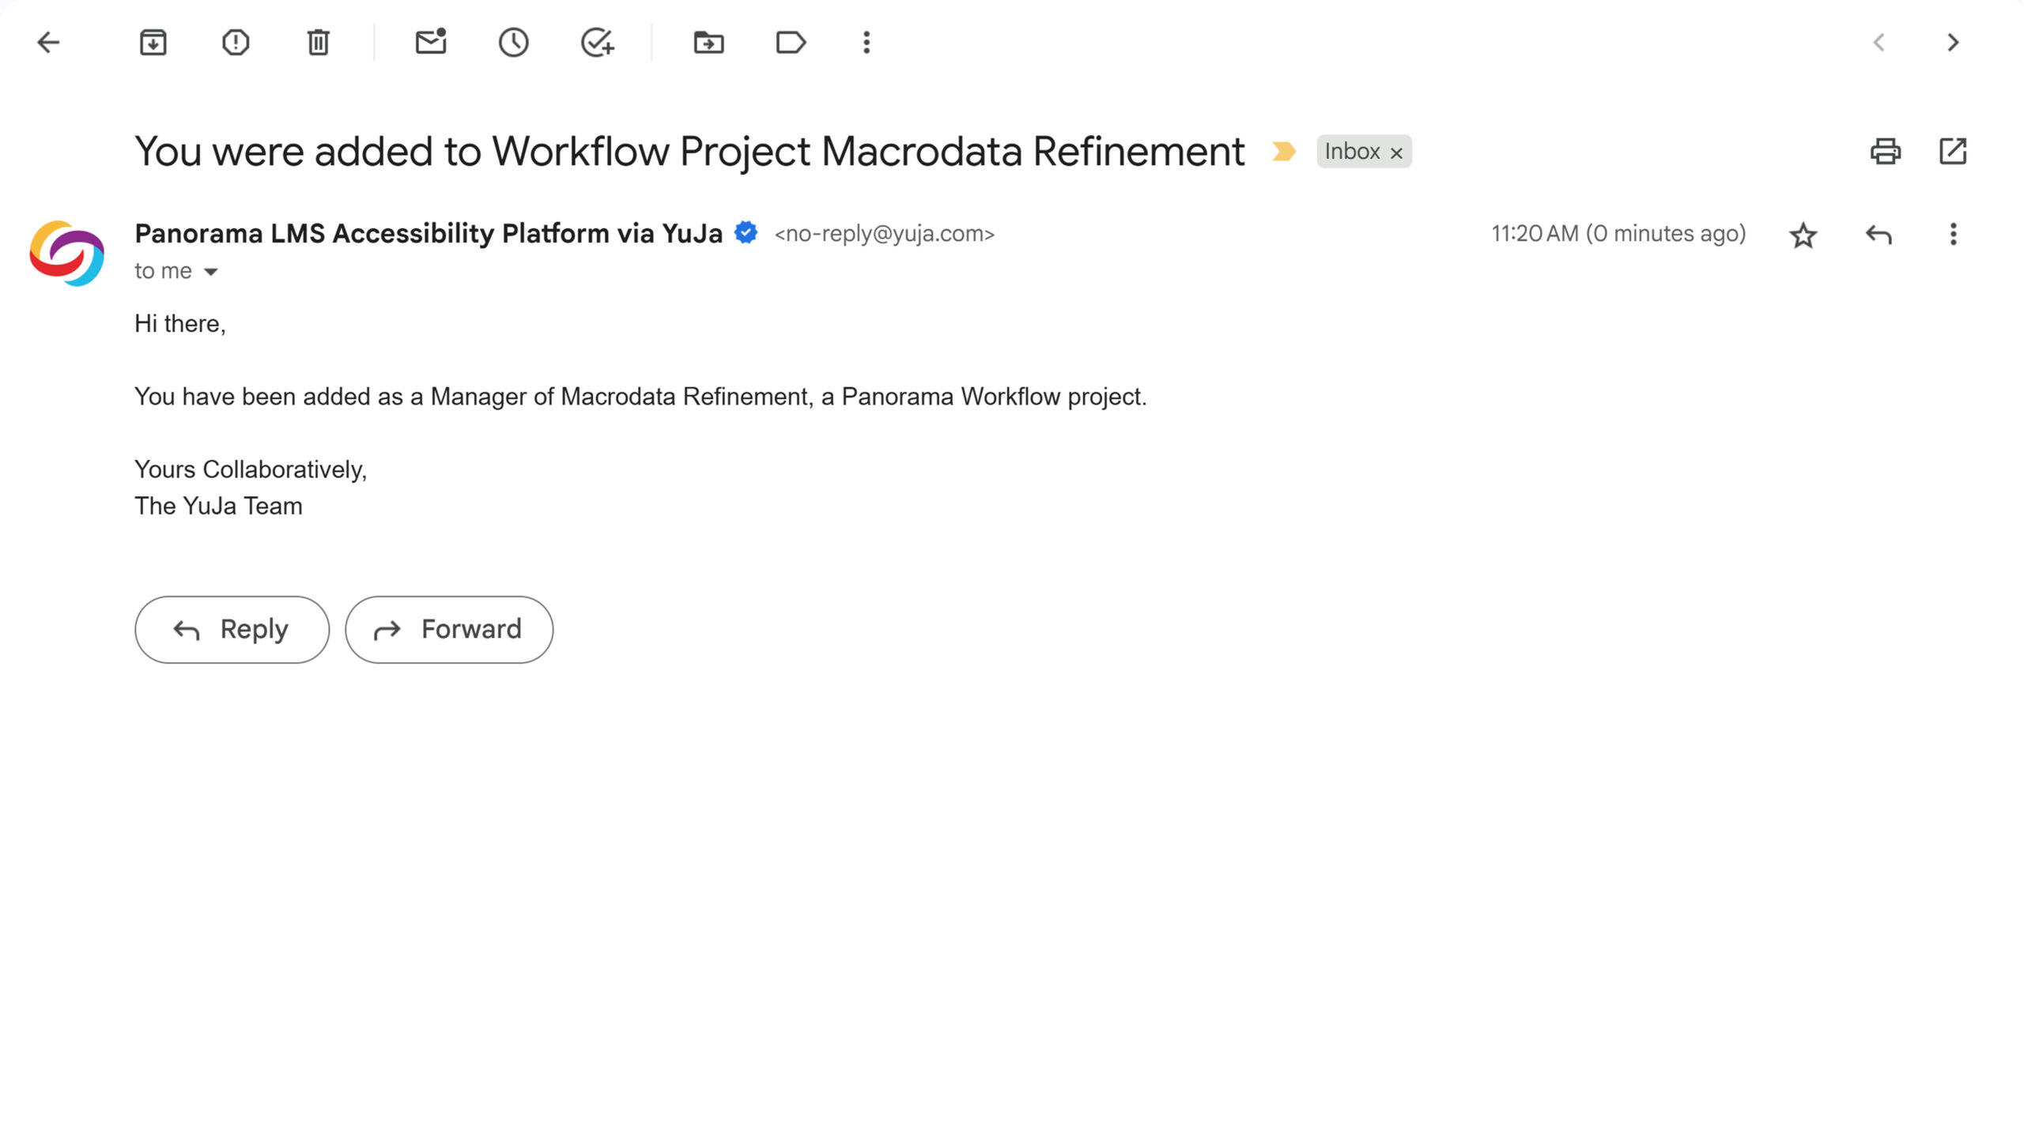
Task: Delete this email with trash icon
Action: pyautogui.click(x=318, y=43)
